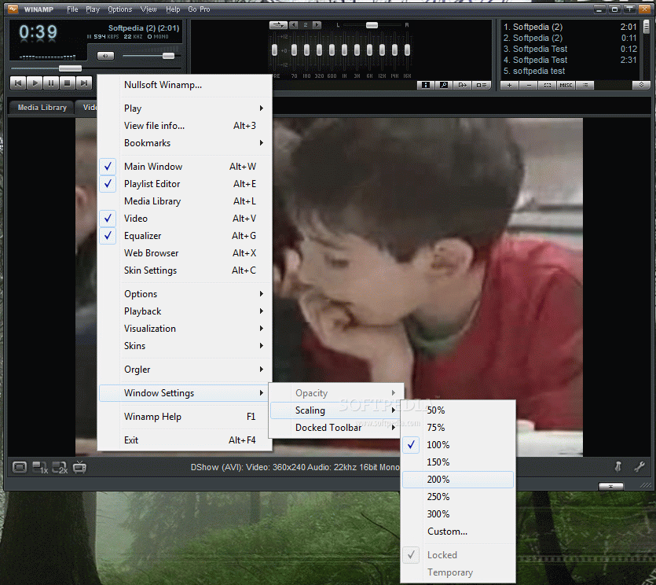Mute audio with the speaker button
This screenshot has height=585, width=656.
105,56
